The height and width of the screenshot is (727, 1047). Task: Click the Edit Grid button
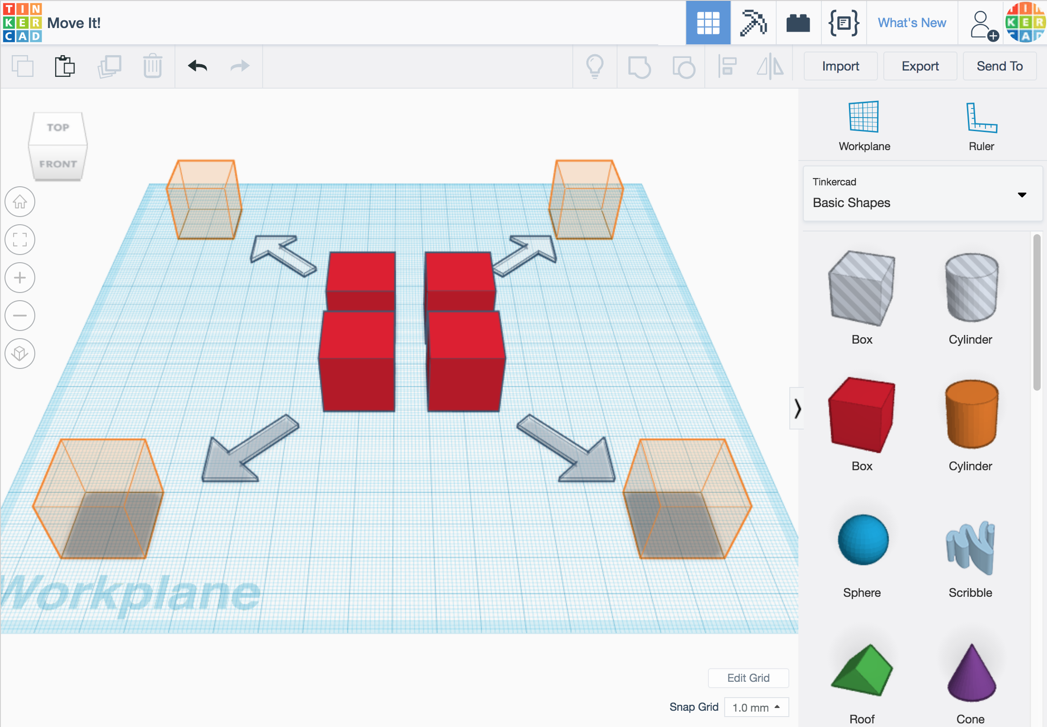(748, 678)
